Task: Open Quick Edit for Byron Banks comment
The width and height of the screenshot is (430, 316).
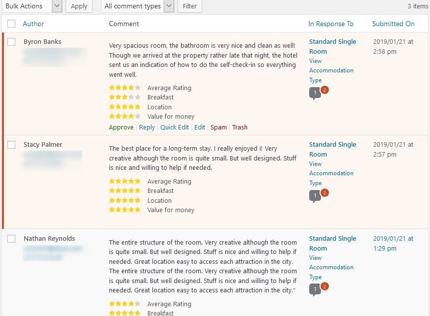Action: [175, 127]
